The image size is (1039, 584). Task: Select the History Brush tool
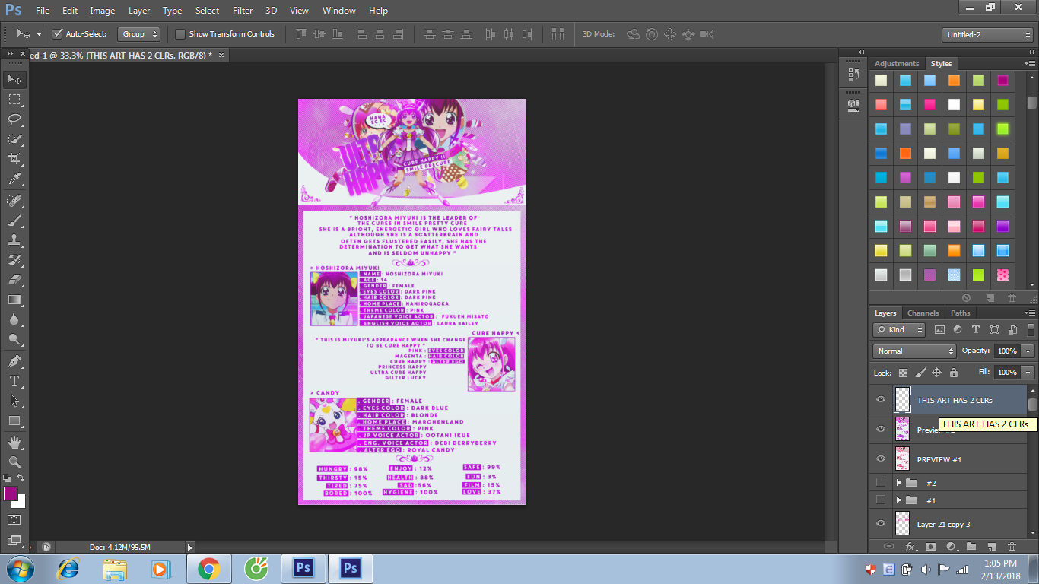14,260
